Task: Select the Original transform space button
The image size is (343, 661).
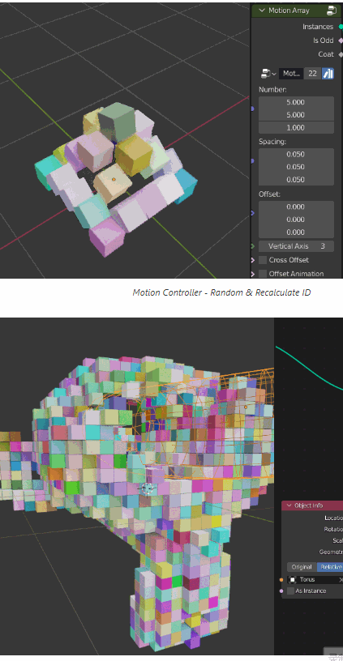Action: coord(302,567)
